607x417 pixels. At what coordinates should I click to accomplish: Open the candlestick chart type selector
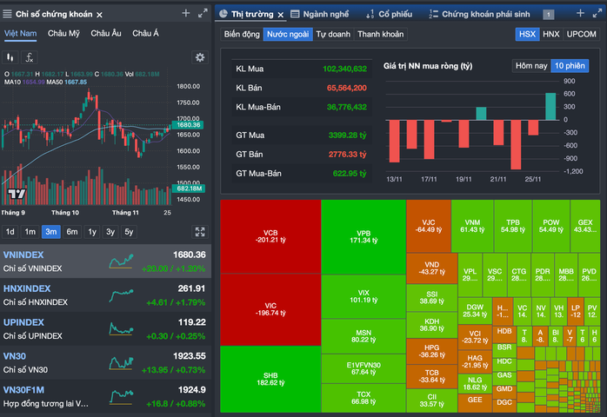pyautogui.click(x=10, y=57)
